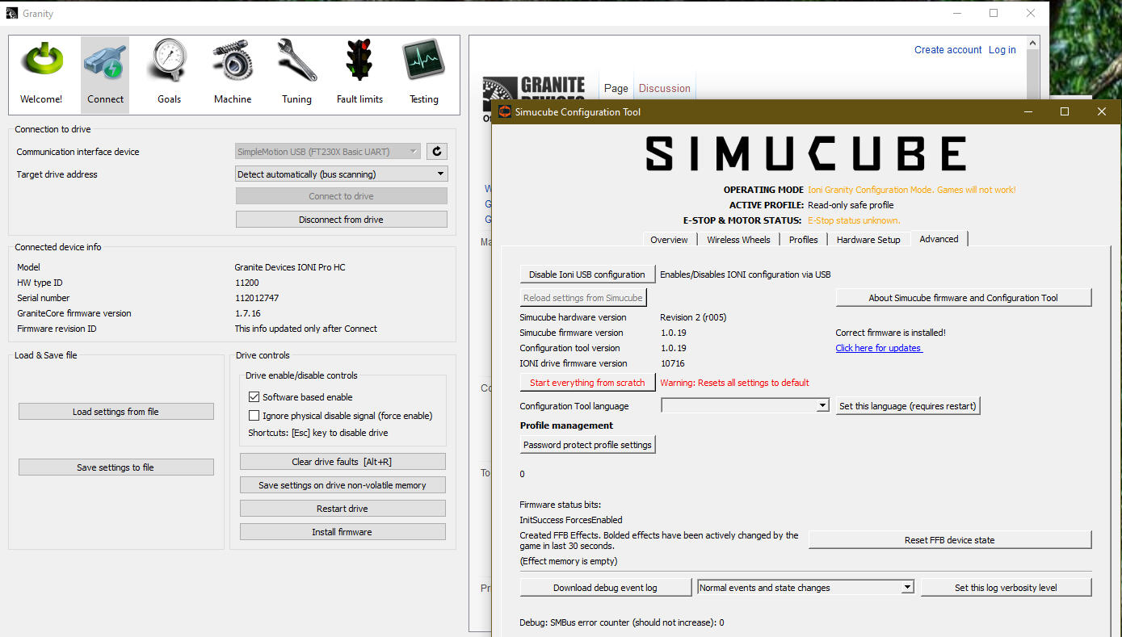Click Save settings on drive non-volatile memory

pyautogui.click(x=342, y=485)
